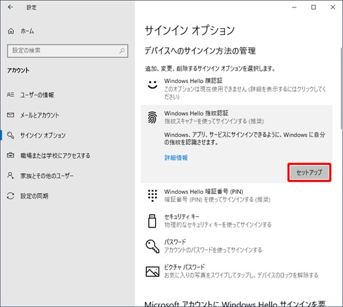Click the briefcase icon for 職場または学校
343x307 pixels.
[10, 155]
